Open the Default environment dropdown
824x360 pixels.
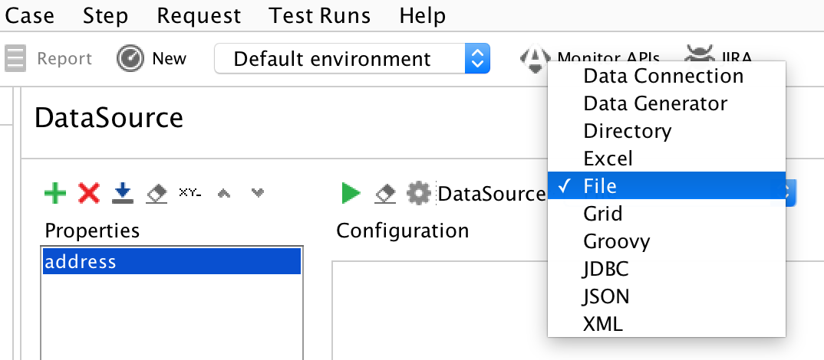[351, 59]
